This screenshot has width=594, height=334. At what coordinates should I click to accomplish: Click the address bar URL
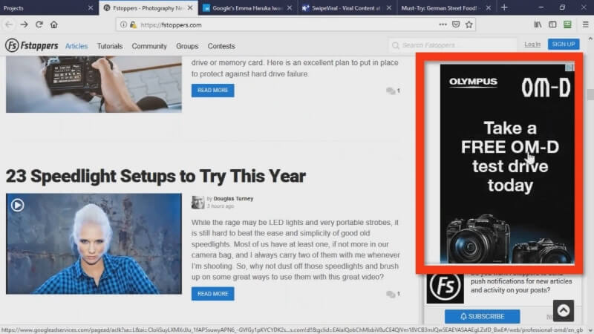pos(171,25)
